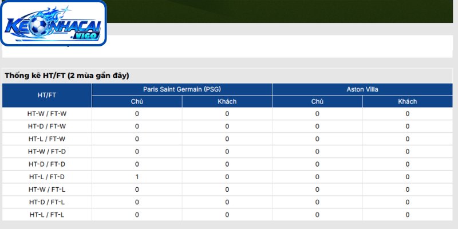Image resolution: width=458 pixels, height=229 pixels.
Task: Click PSG Khách value in HT-D / FT-L row
Action: [227, 202]
